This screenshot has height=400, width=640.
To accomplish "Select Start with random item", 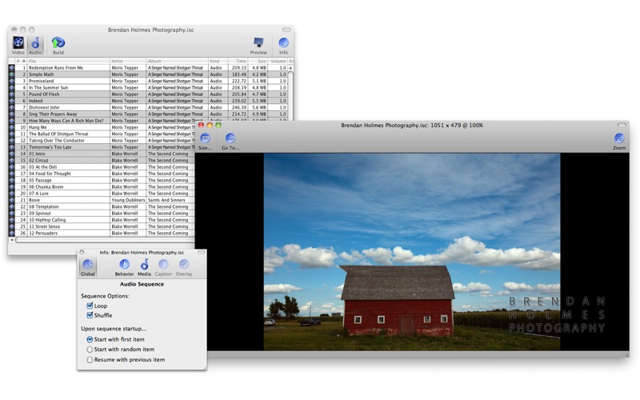I will tap(90, 350).
